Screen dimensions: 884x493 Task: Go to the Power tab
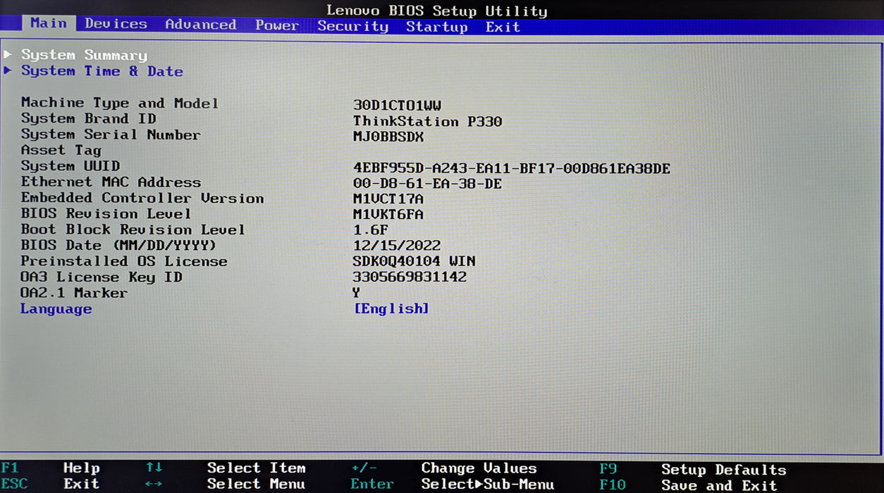point(277,25)
